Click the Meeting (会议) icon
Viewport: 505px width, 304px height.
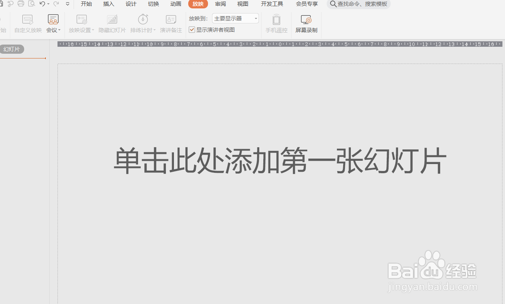pos(53,20)
